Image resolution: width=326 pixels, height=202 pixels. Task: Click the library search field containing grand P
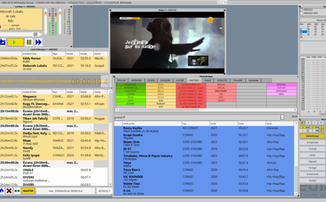[197, 117]
